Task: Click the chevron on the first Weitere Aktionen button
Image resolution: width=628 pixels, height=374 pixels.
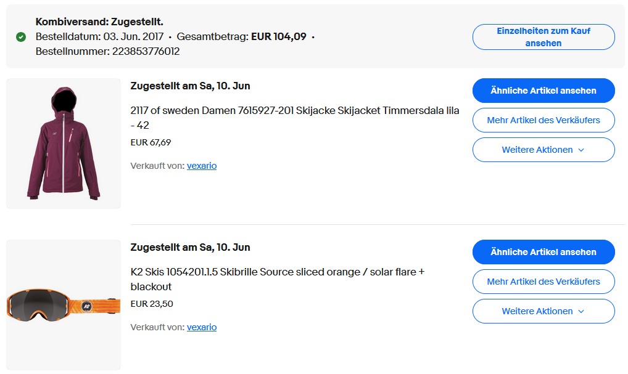Action: [x=580, y=150]
